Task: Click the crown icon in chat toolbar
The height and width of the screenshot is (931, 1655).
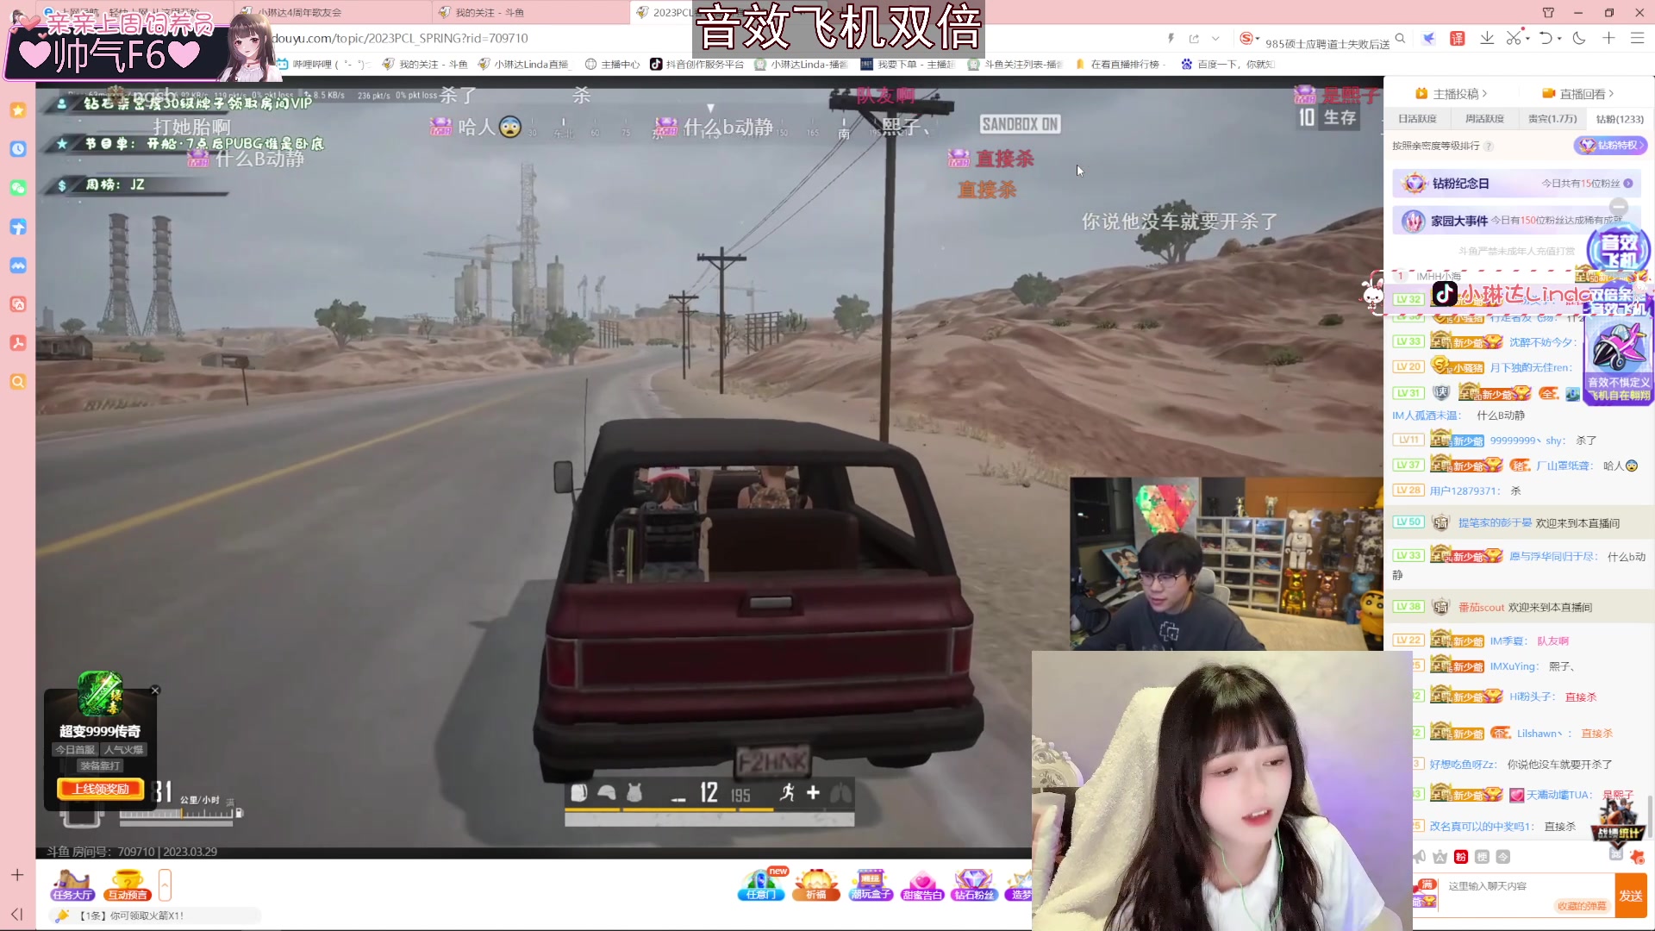Action: (1440, 857)
